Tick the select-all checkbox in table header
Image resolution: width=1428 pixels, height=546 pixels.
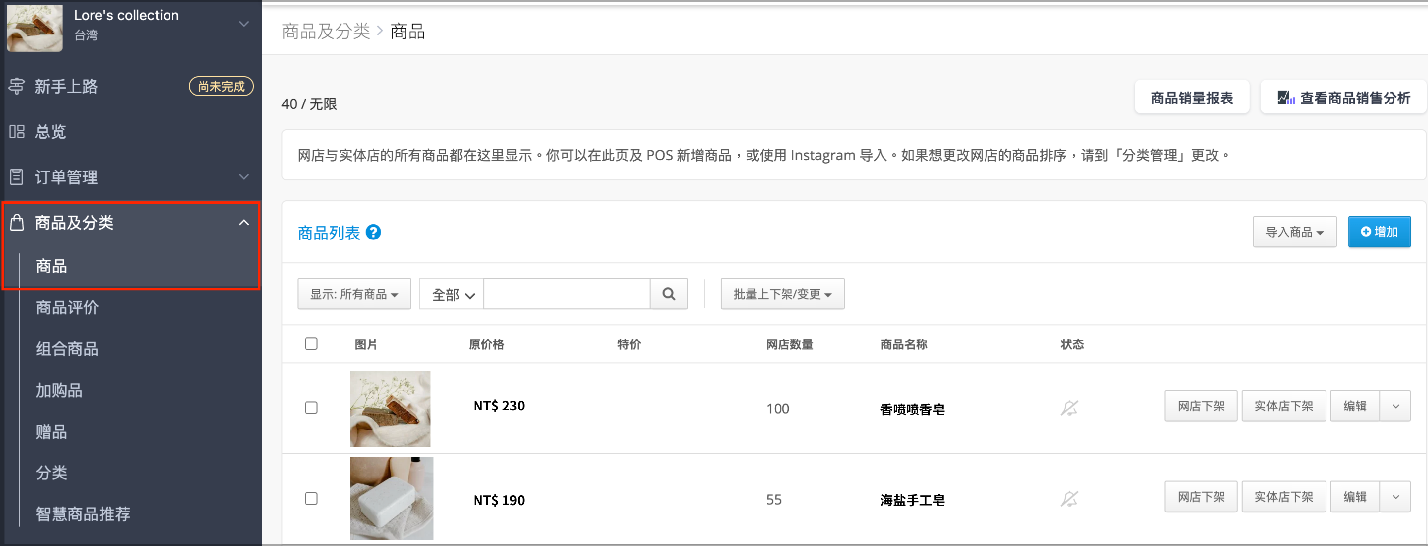(x=311, y=343)
